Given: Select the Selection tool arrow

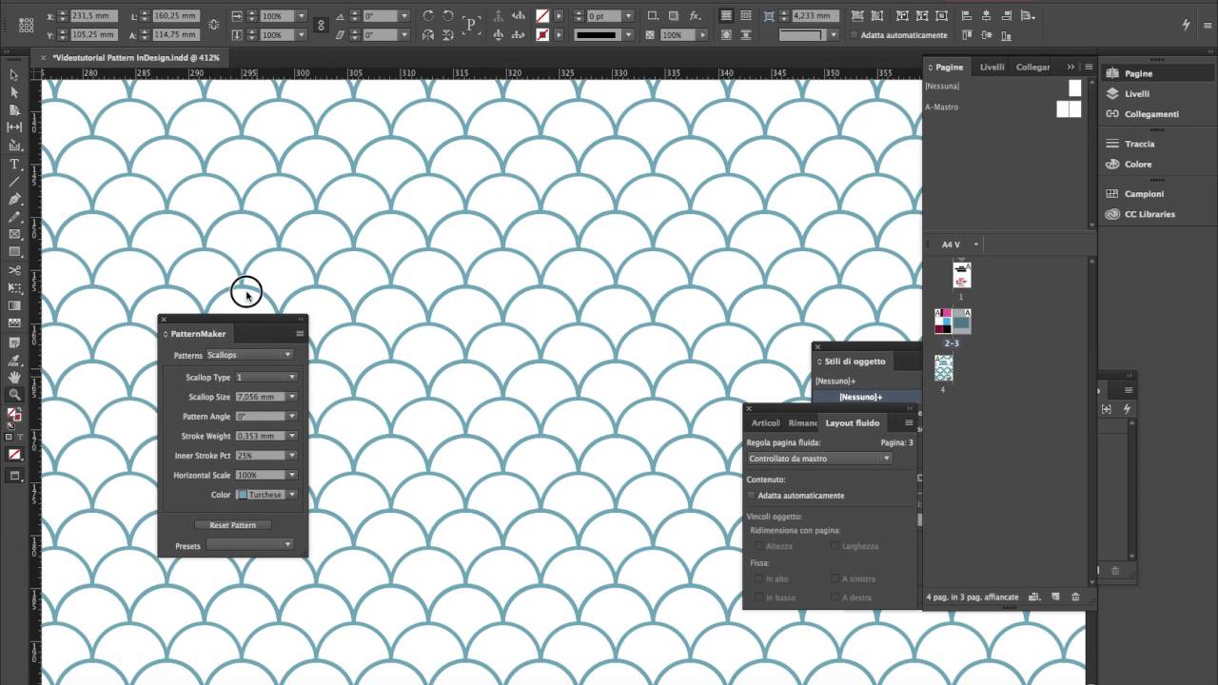Looking at the screenshot, I should 14,74.
